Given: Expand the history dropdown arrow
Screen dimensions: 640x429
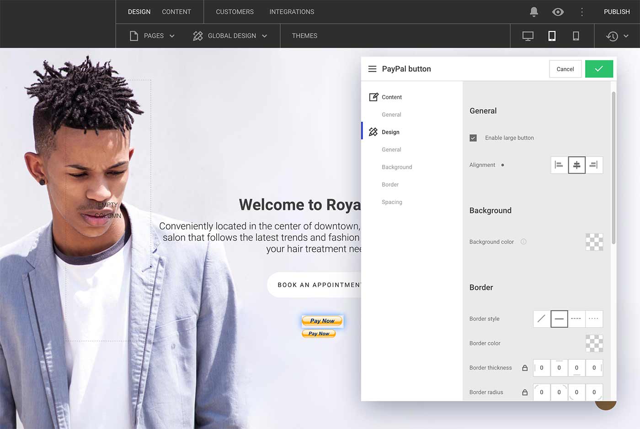Looking at the screenshot, I should tap(626, 36).
